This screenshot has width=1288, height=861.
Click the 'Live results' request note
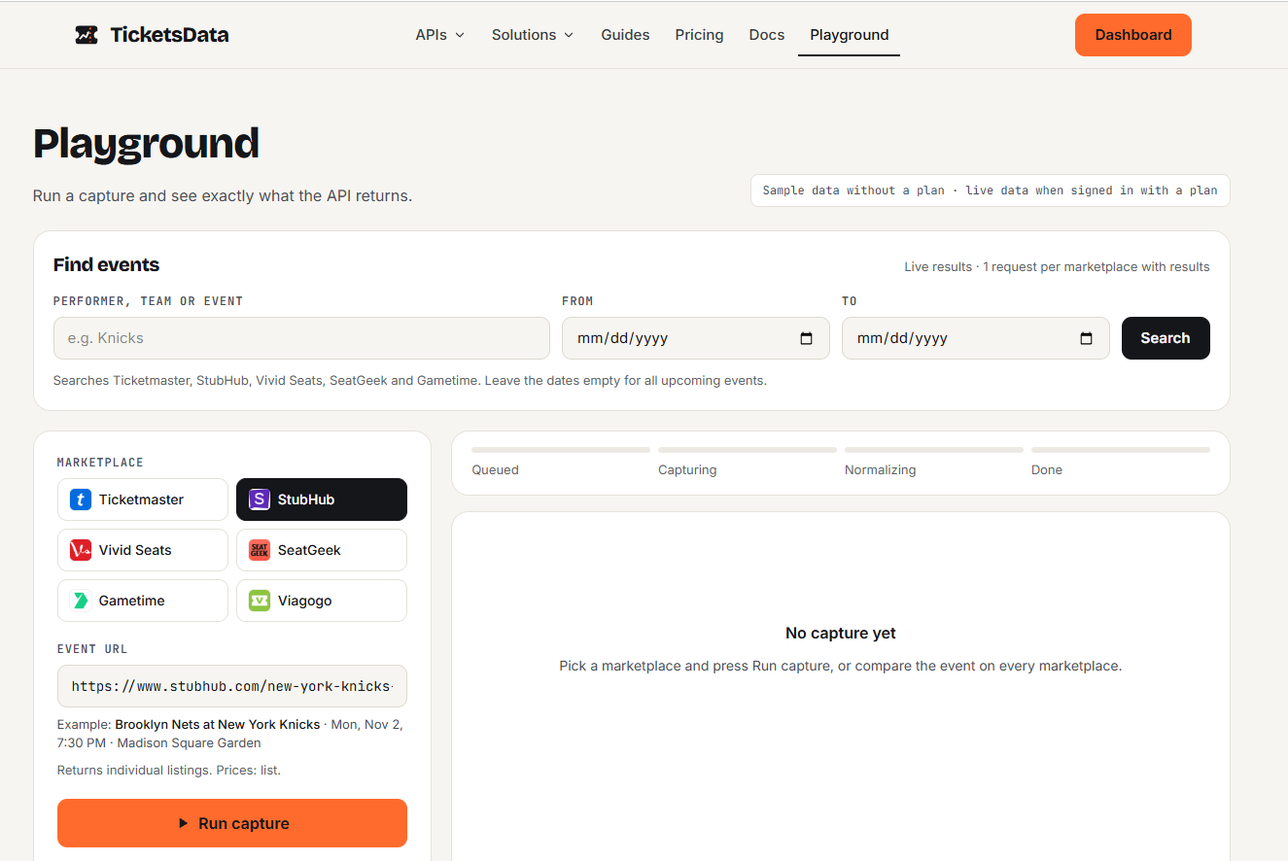click(x=1057, y=266)
